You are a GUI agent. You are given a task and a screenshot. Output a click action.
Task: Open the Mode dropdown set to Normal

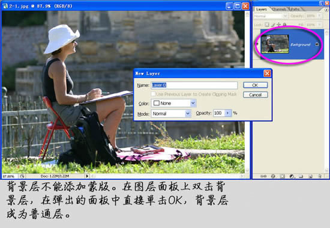(171, 114)
